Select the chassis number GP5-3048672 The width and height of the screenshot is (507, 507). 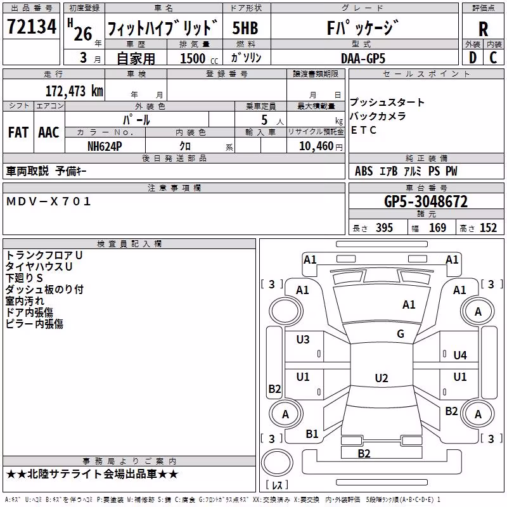(426, 202)
